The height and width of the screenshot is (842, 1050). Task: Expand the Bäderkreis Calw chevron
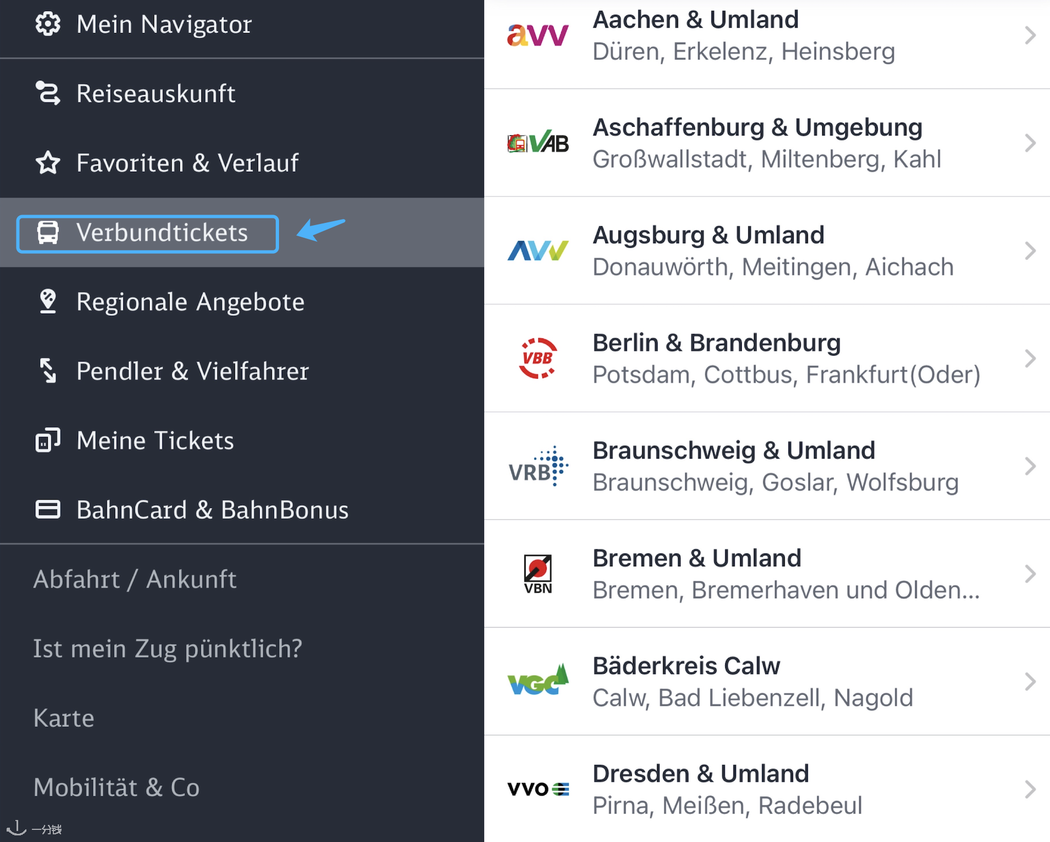point(1030,682)
